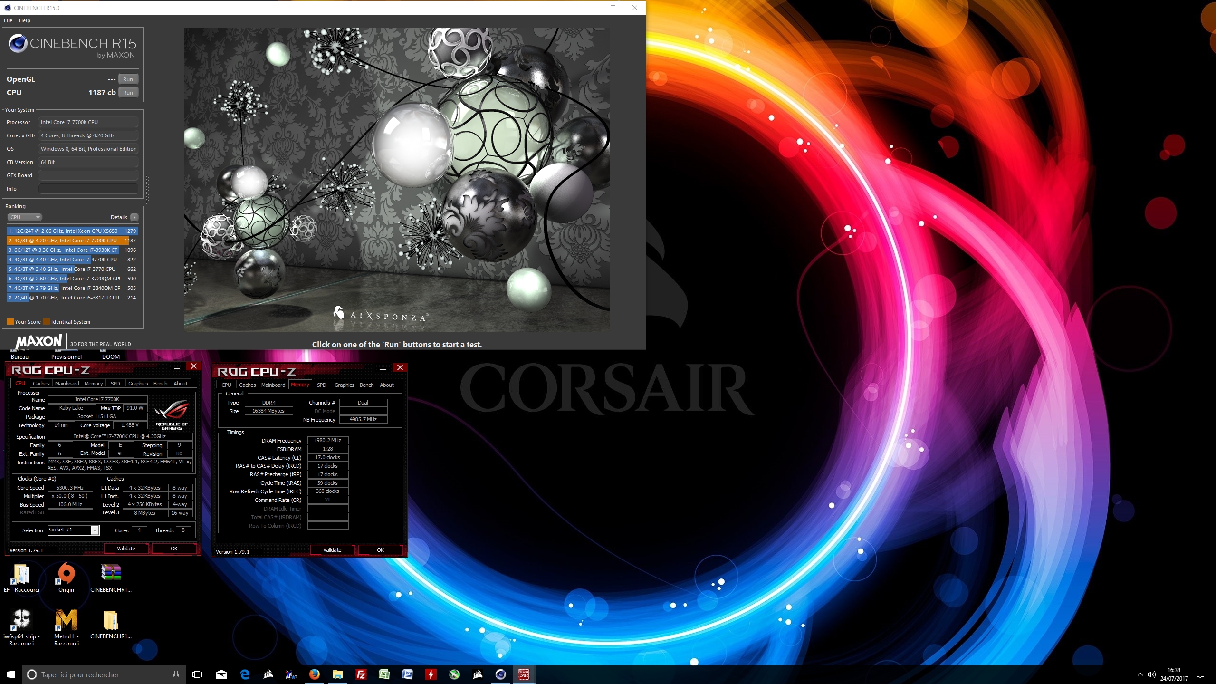Open Memory tab in processor CPU-Z window

pos(94,384)
